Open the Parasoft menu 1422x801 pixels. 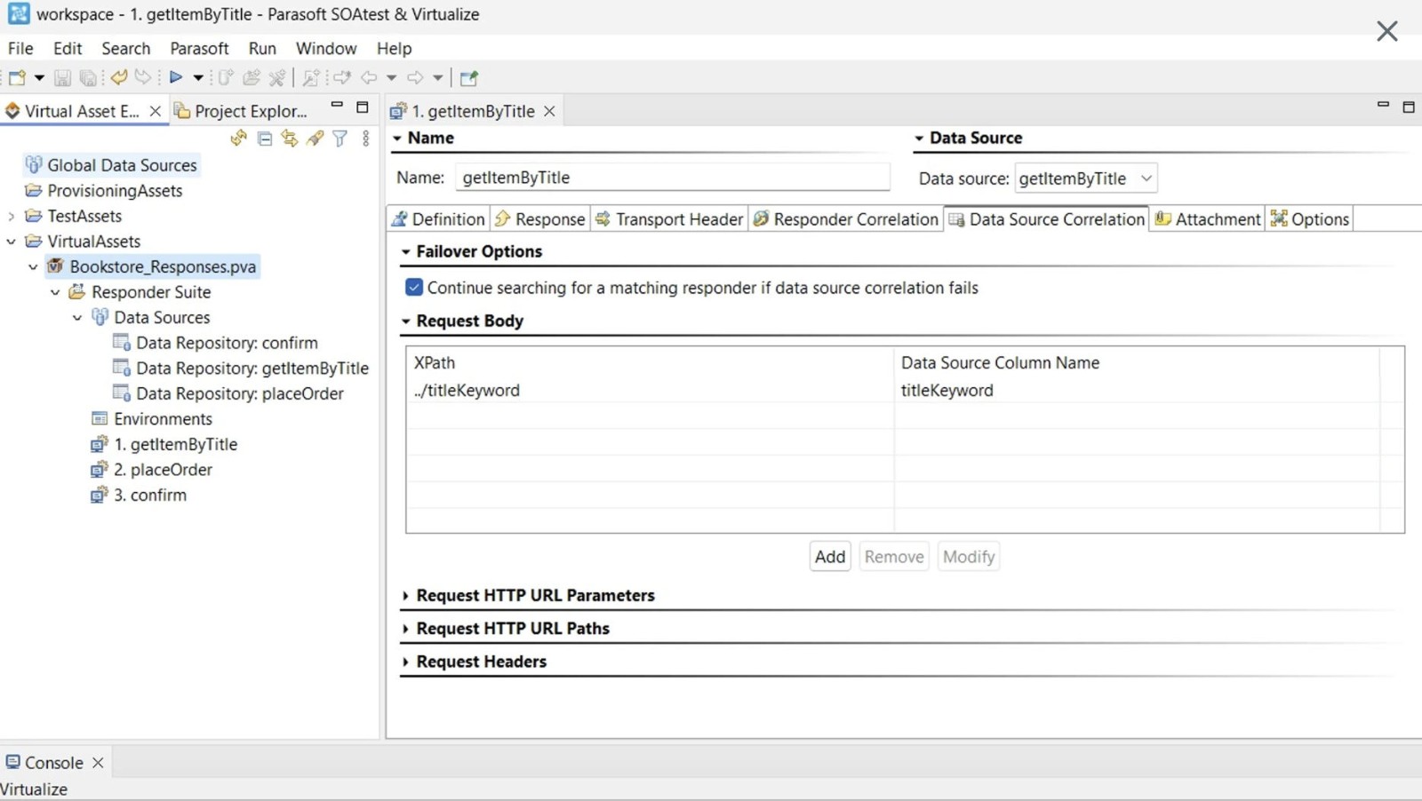click(x=199, y=48)
